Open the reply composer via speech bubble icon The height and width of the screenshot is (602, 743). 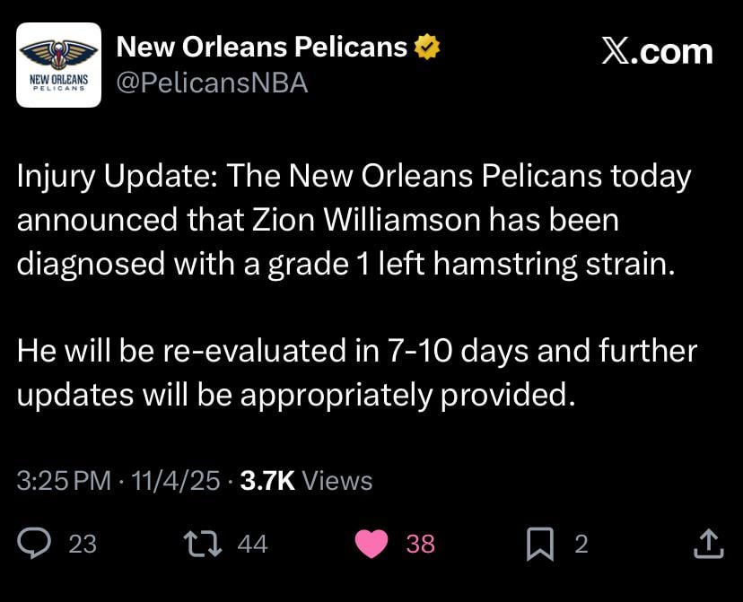(37, 543)
